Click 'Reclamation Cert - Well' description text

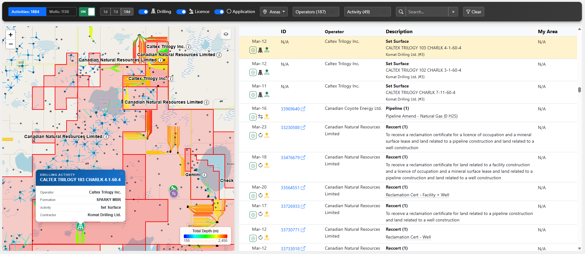click(x=408, y=237)
